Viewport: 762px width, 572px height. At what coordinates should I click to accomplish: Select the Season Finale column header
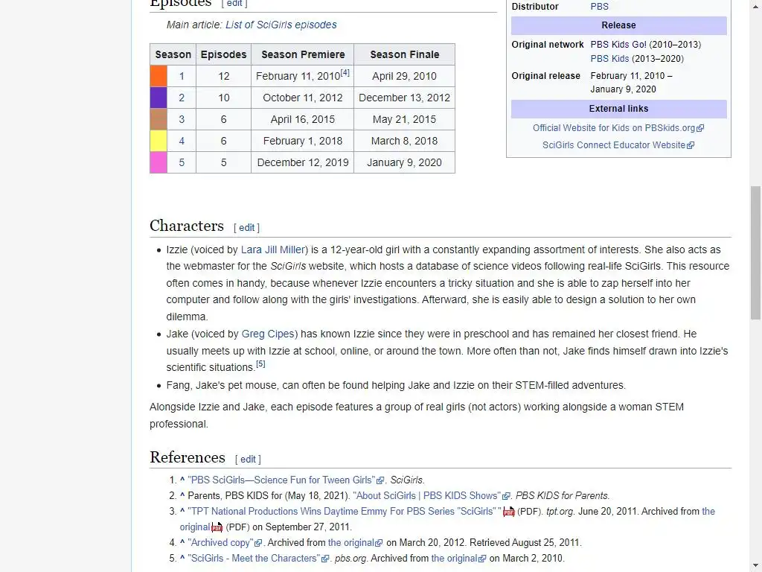[404, 54]
